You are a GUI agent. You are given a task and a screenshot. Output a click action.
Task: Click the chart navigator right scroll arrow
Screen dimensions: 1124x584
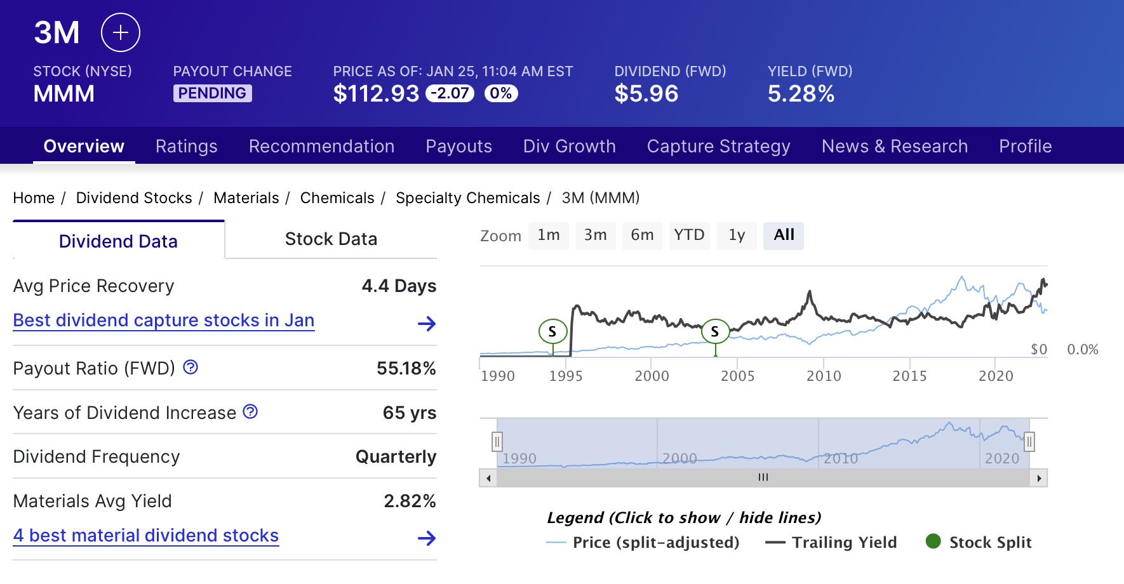(1039, 478)
